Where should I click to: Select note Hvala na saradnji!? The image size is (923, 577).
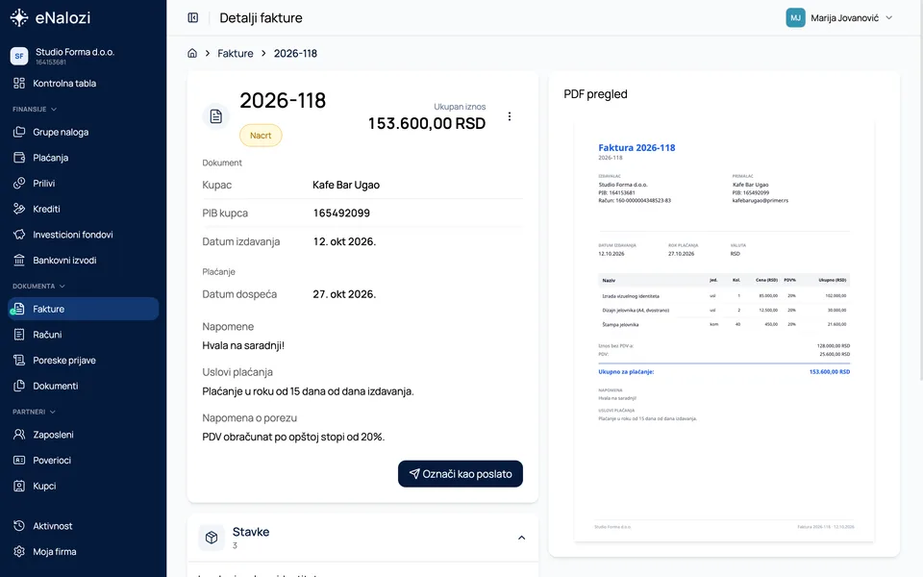point(243,345)
